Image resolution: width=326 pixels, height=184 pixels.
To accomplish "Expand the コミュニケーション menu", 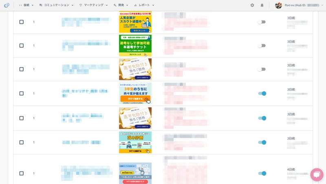I will click(56, 5).
